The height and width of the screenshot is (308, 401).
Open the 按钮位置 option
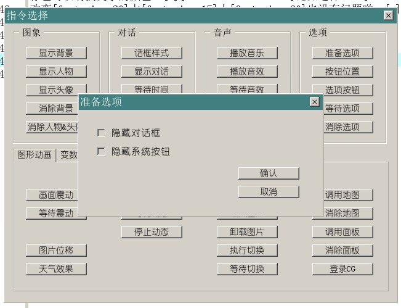(342, 72)
